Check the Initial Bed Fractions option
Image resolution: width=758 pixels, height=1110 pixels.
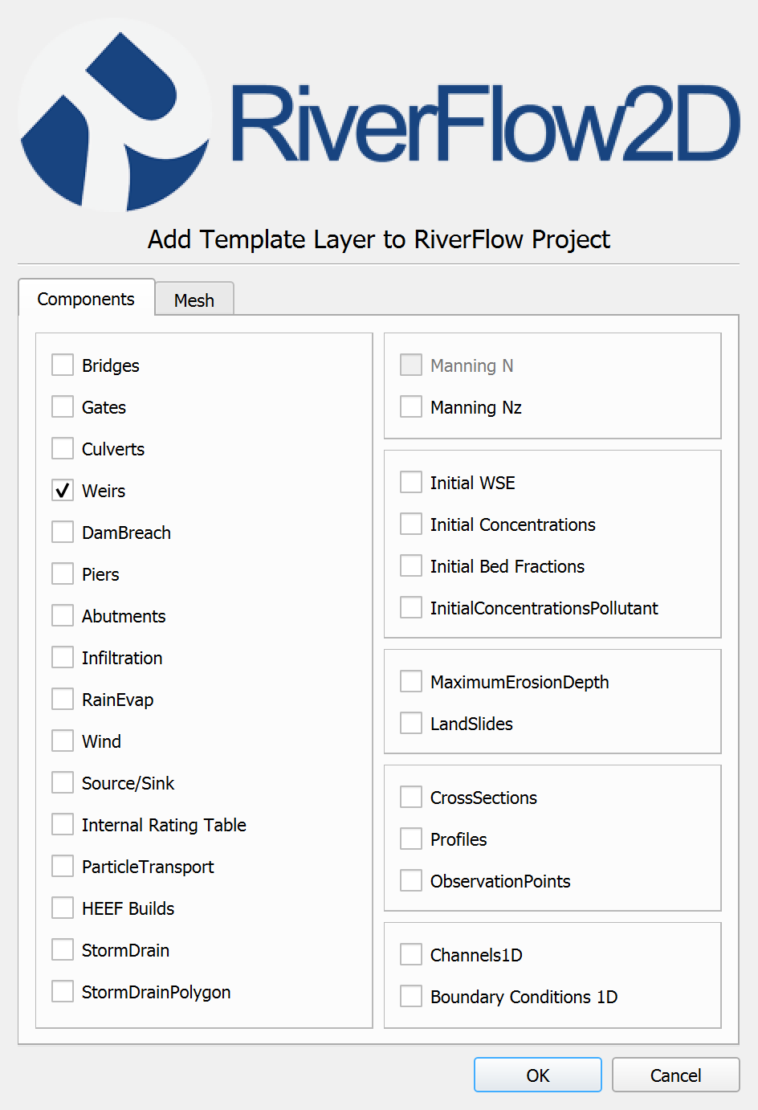pyautogui.click(x=411, y=566)
